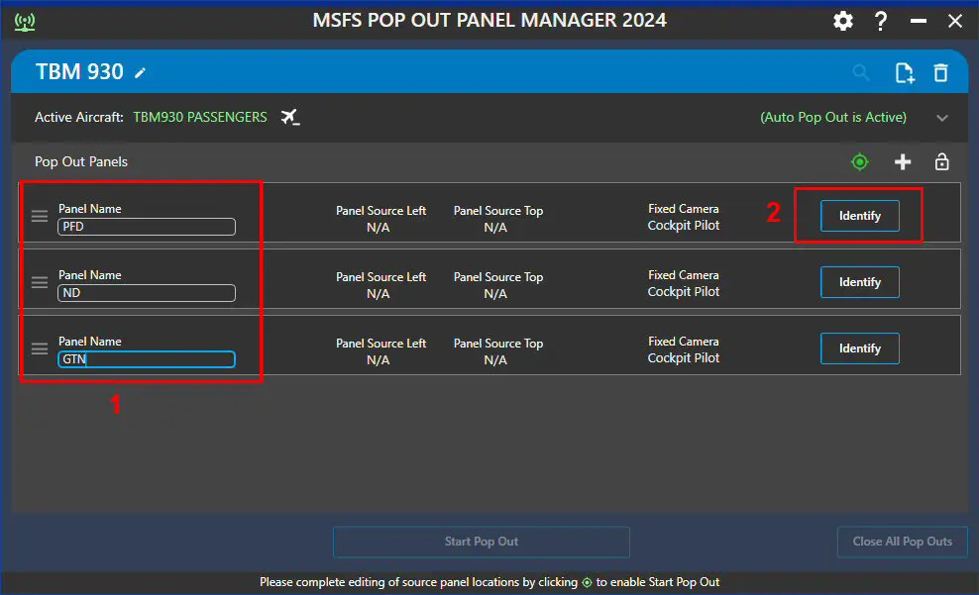Click Identify for the ND panel

coord(860,282)
